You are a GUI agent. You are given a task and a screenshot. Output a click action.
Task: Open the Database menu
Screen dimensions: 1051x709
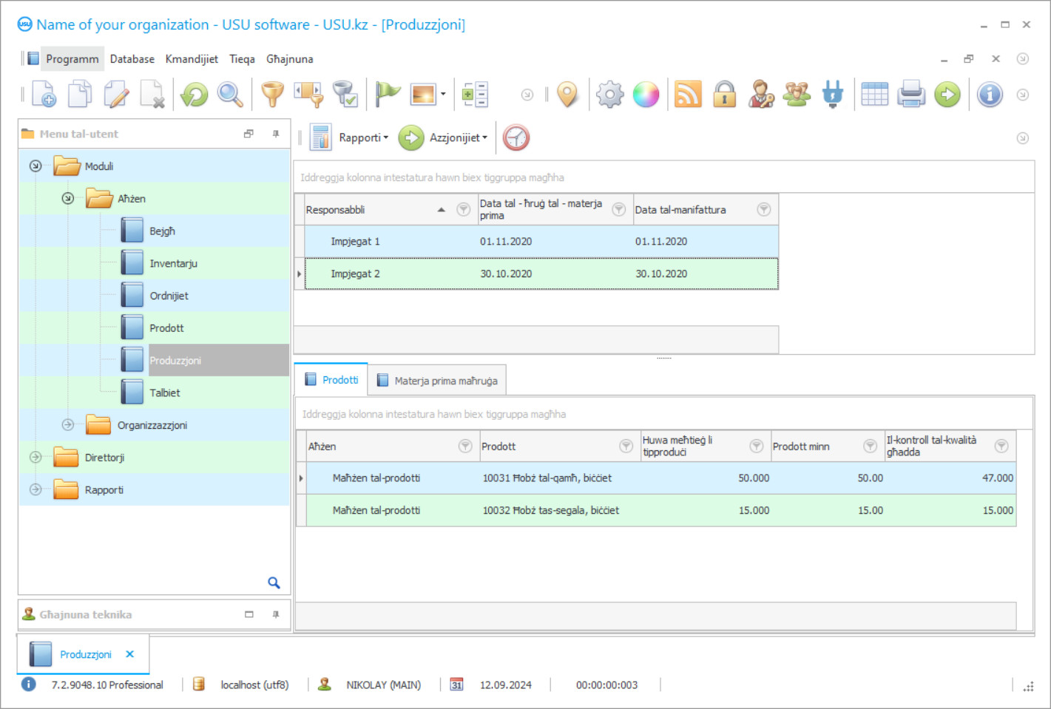132,58
